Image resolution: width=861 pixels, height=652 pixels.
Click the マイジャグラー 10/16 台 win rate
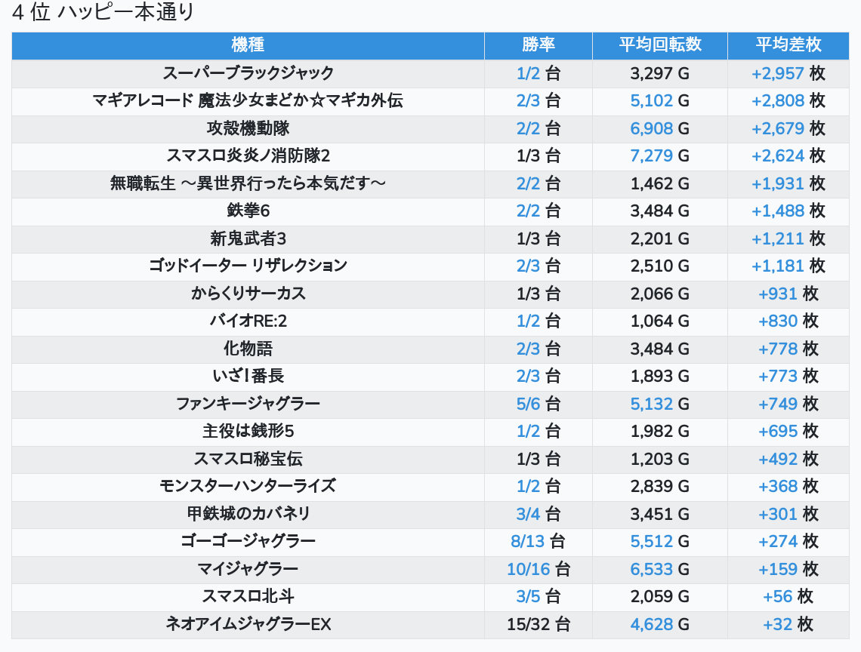click(538, 569)
